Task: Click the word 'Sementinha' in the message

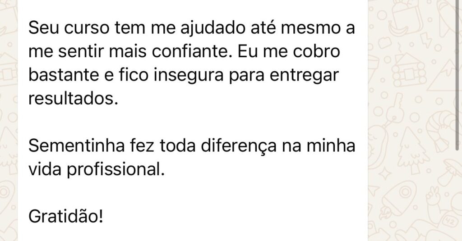Action: (x=77, y=146)
